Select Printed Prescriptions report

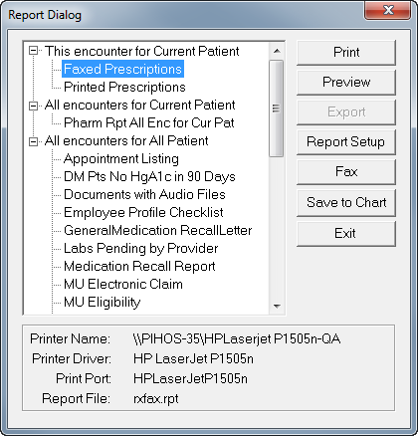point(124,87)
